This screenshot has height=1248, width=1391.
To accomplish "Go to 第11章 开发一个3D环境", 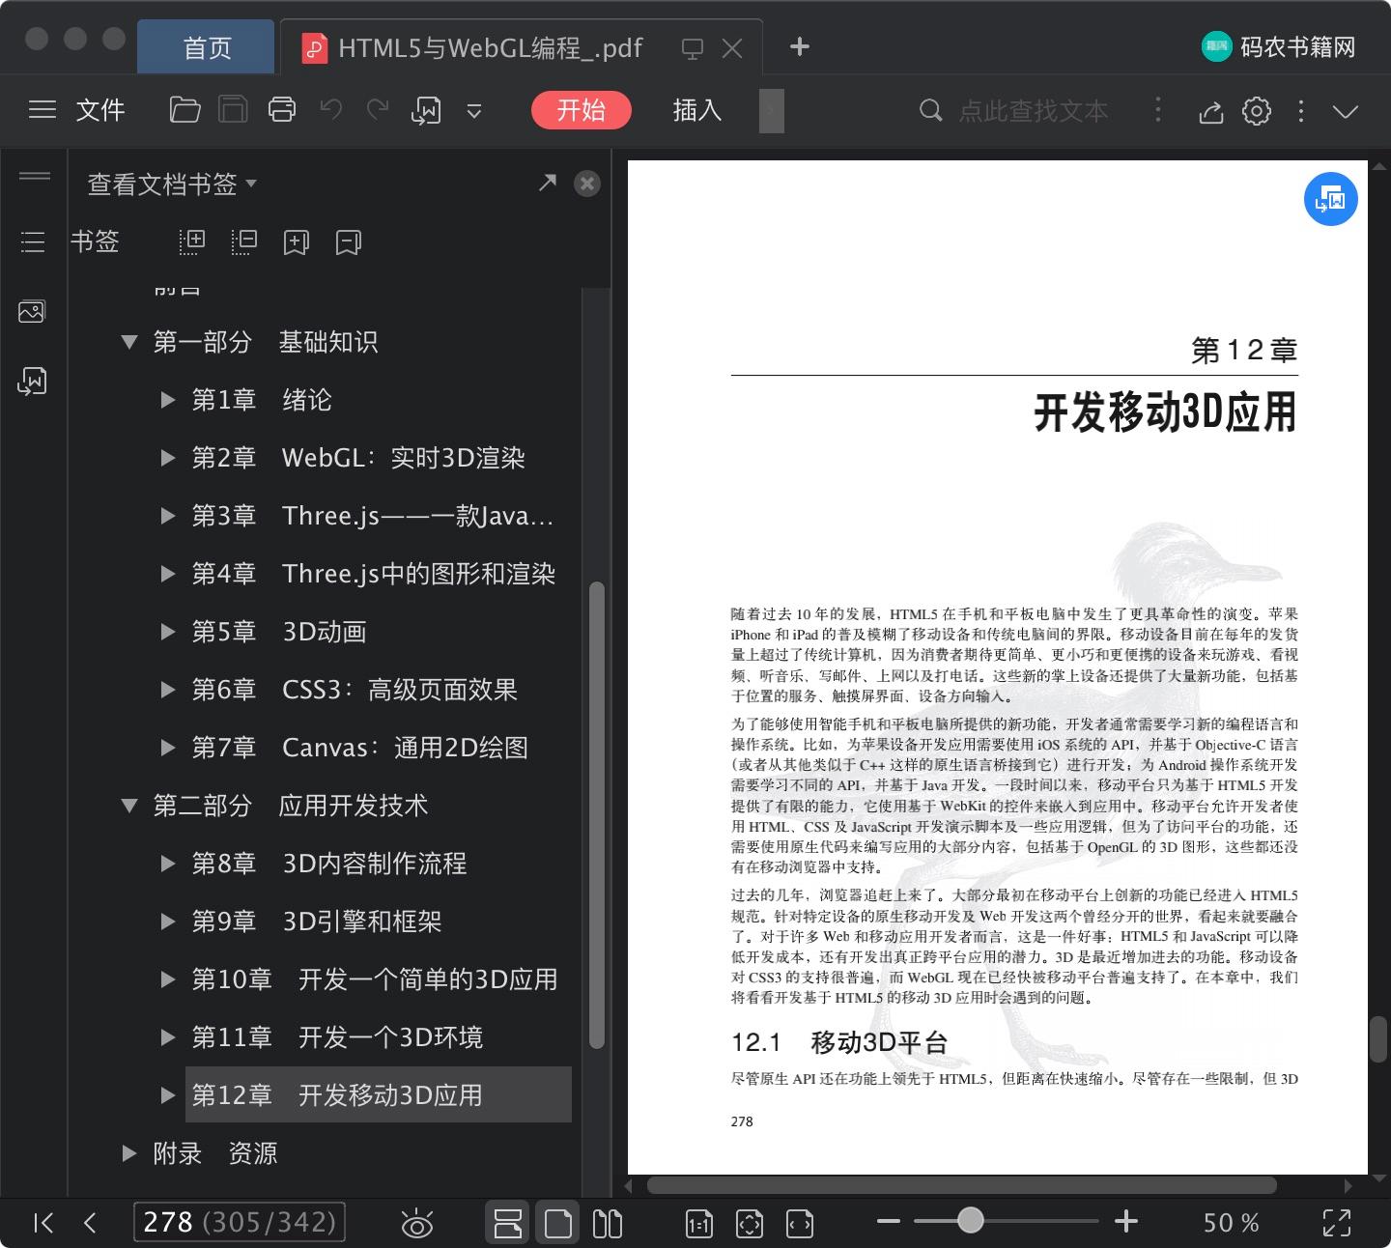I will [x=337, y=1037].
